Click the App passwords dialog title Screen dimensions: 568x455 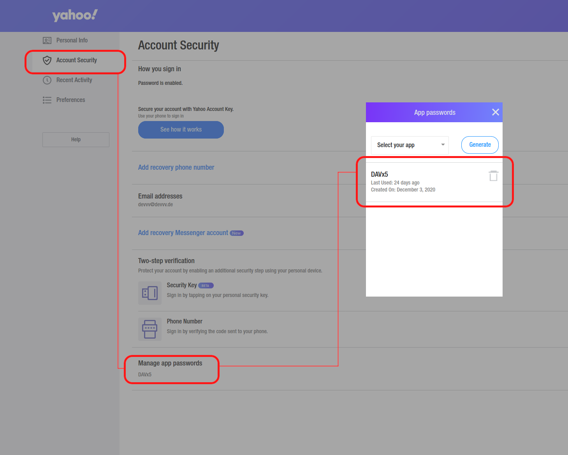[x=434, y=112]
